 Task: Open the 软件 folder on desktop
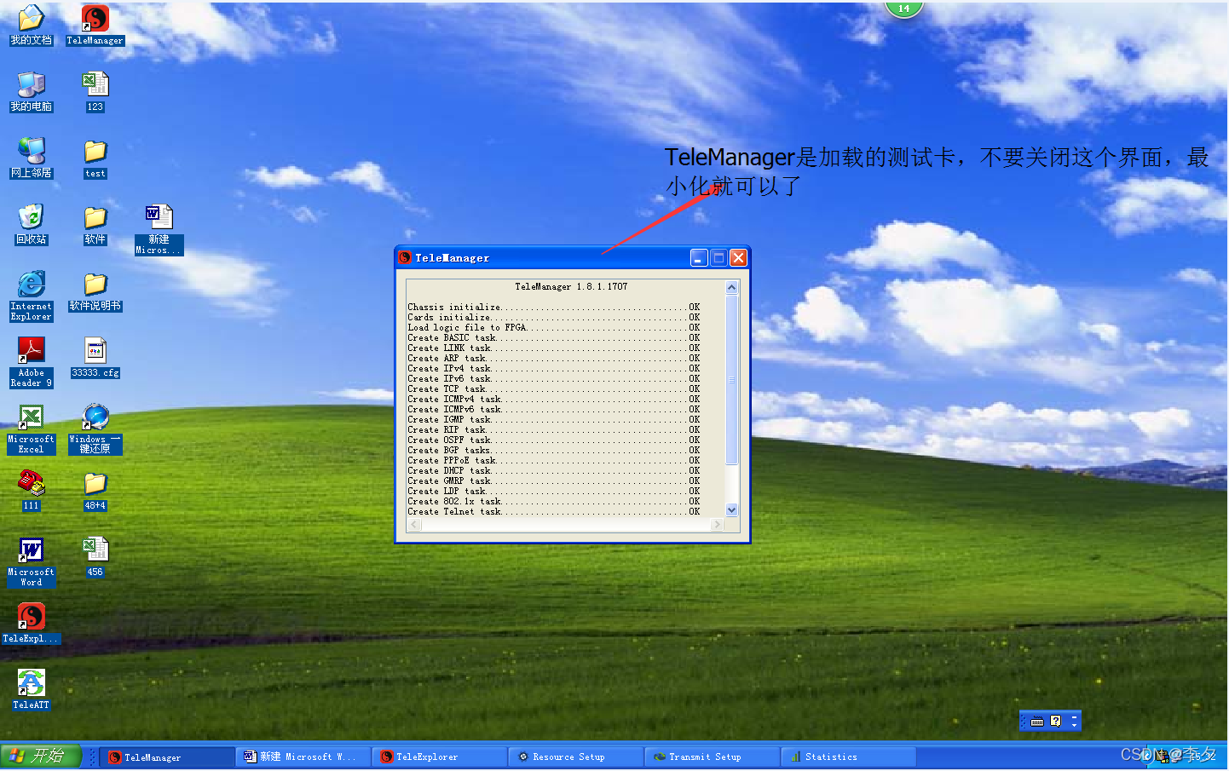(95, 223)
